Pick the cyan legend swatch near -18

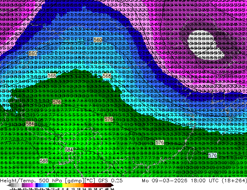coord(47,185)
